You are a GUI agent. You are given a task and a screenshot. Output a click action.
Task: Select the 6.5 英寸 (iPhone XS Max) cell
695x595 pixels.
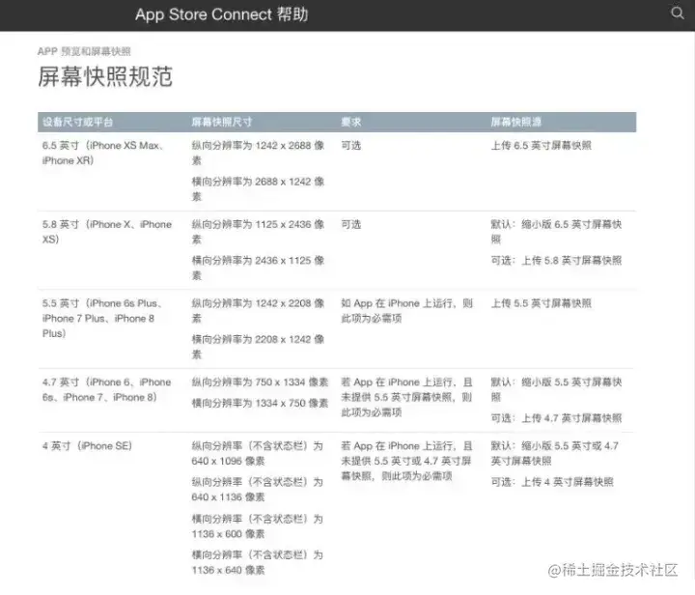point(103,153)
